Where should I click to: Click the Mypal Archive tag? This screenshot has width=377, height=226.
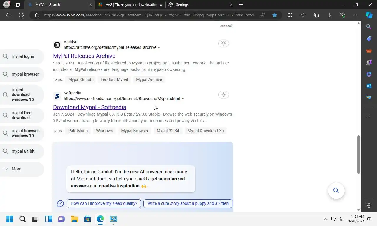tap(149, 79)
